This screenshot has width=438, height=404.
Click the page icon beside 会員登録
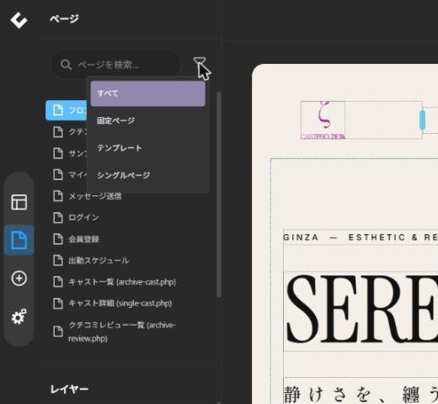[x=58, y=239]
